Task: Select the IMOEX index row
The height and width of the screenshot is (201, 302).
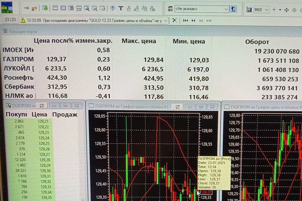Action: point(151,50)
